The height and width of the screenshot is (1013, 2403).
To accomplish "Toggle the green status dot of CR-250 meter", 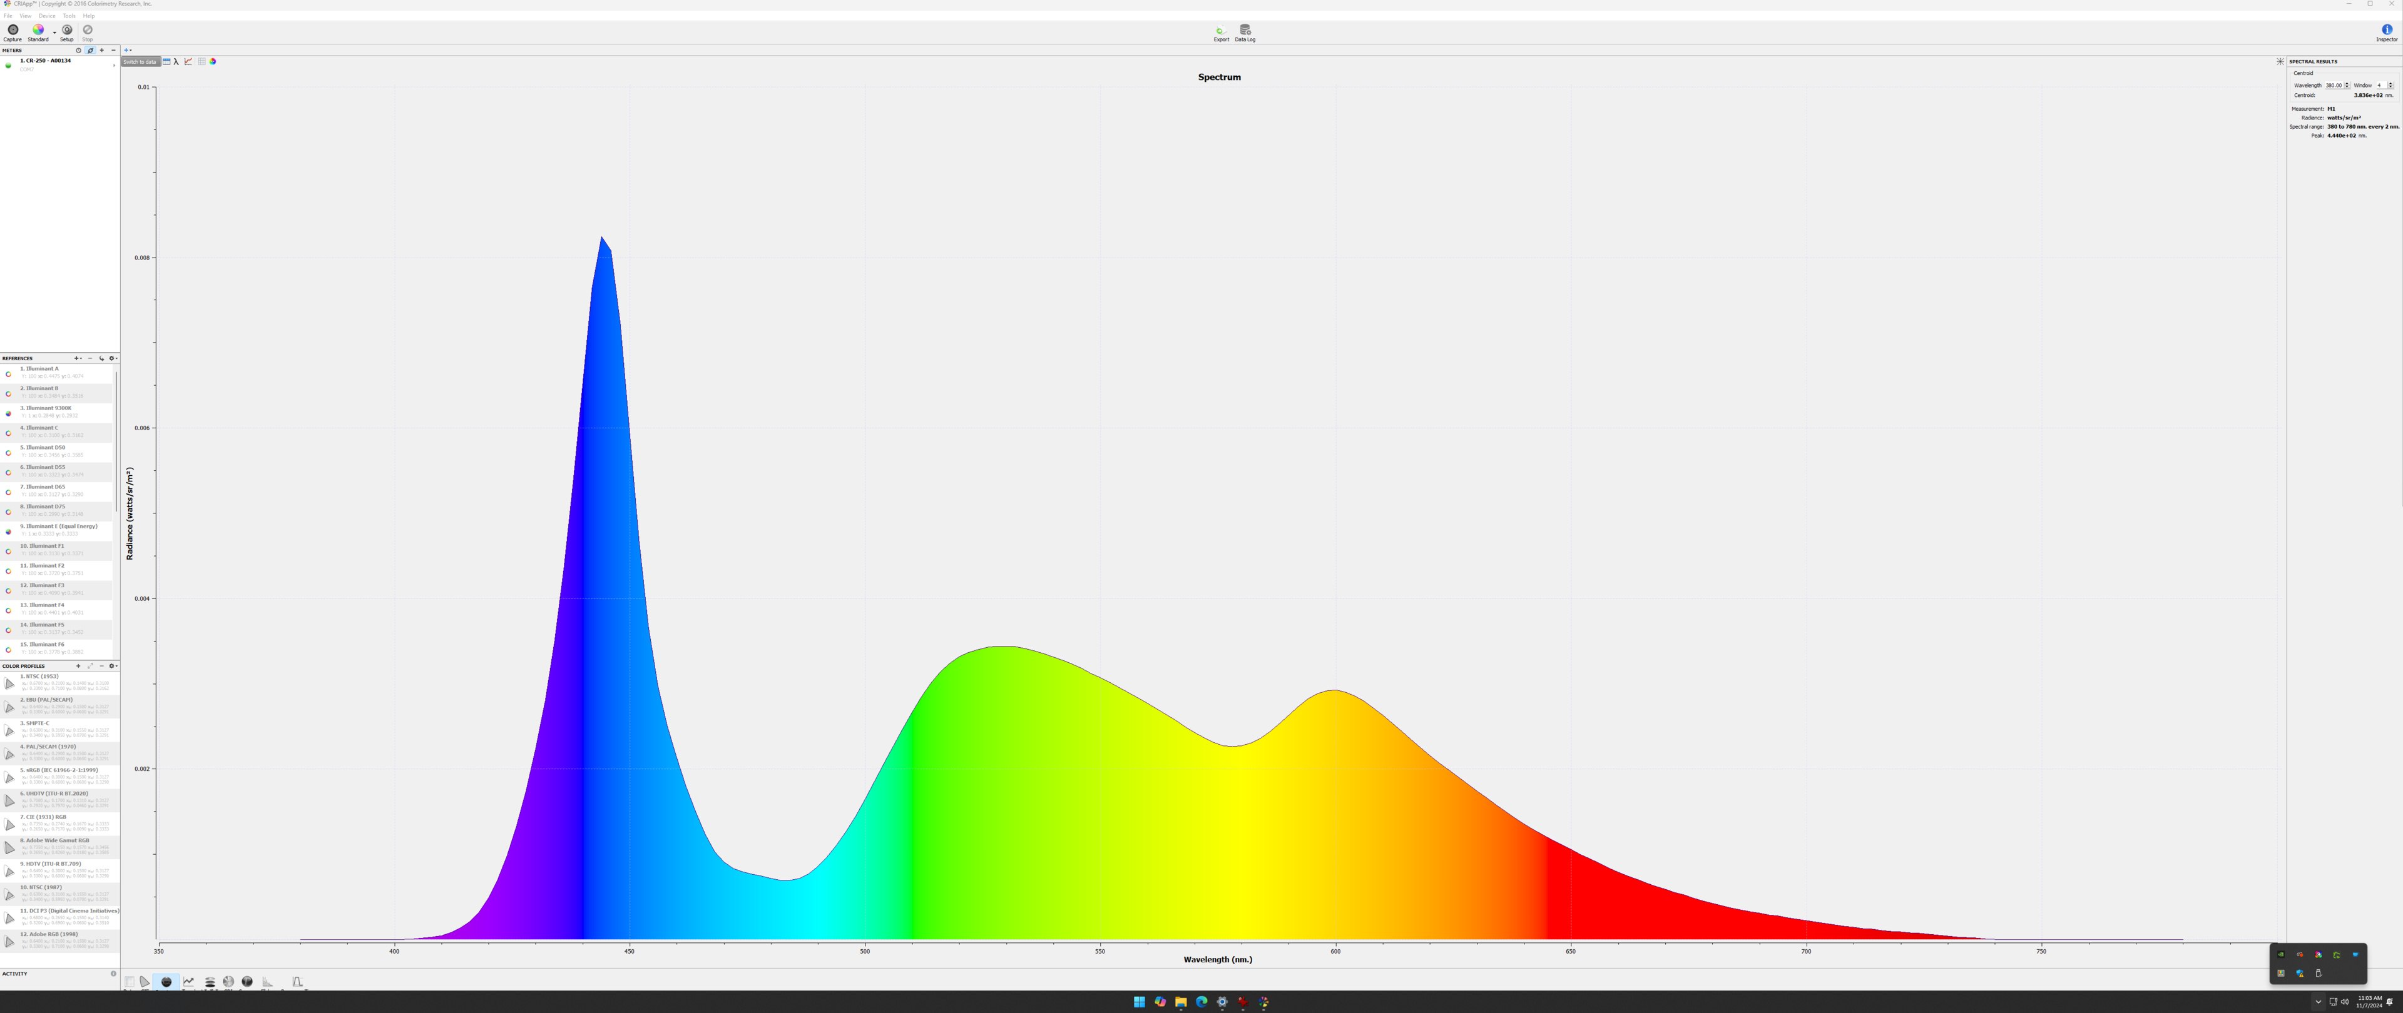I will coord(8,65).
